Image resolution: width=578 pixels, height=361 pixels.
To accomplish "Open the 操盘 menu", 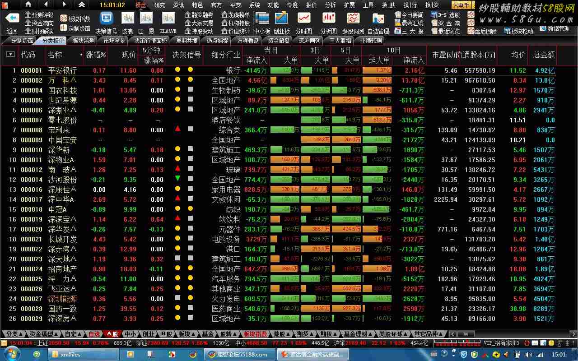I will point(140,5).
